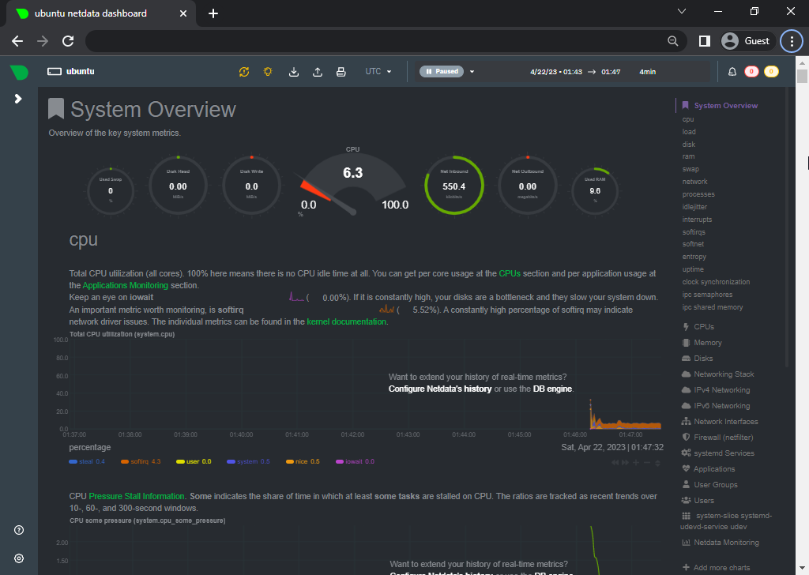The height and width of the screenshot is (575, 809).
Task: Open the Chrome three-dot menu
Action: (x=792, y=41)
